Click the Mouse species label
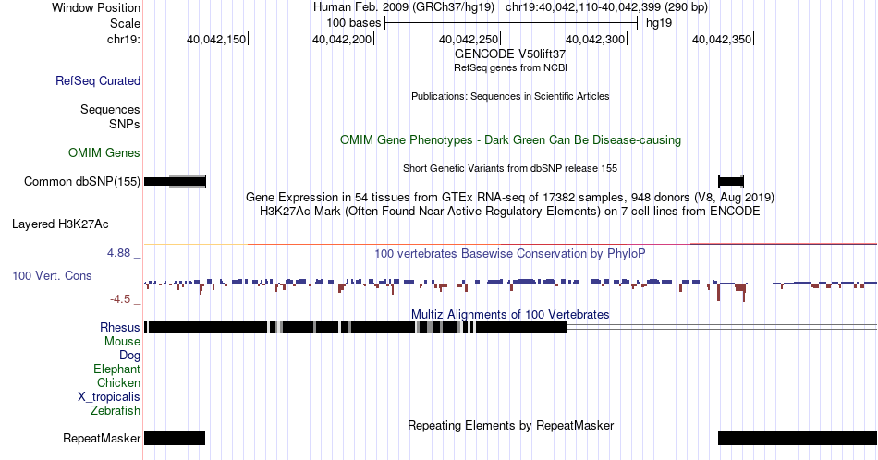Image resolution: width=878 pixels, height=460 pixels. (122, 342)
